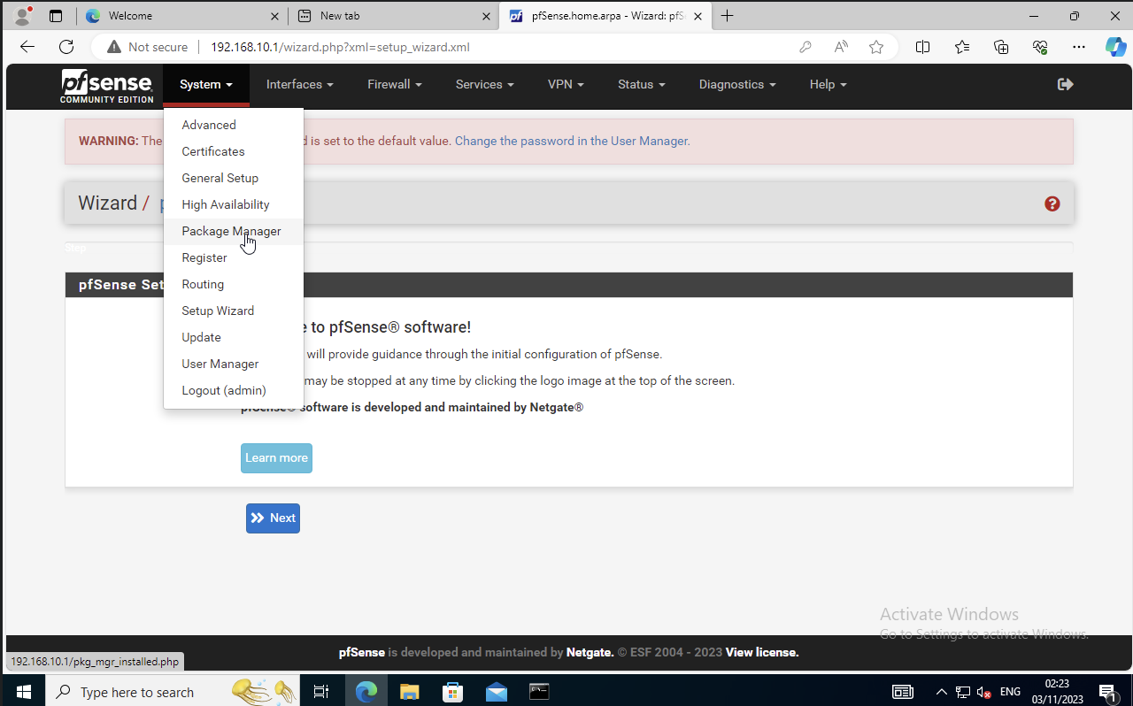Expand the Diagnostics dropdown menu
The image size is (1133, 706).
tap(737, 84)
